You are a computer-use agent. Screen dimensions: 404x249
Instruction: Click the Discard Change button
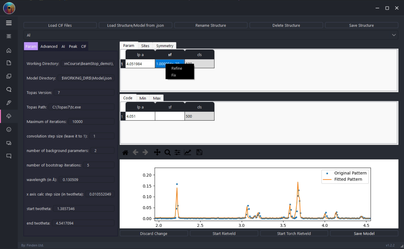pyautogui.click(x=154, y=233)
